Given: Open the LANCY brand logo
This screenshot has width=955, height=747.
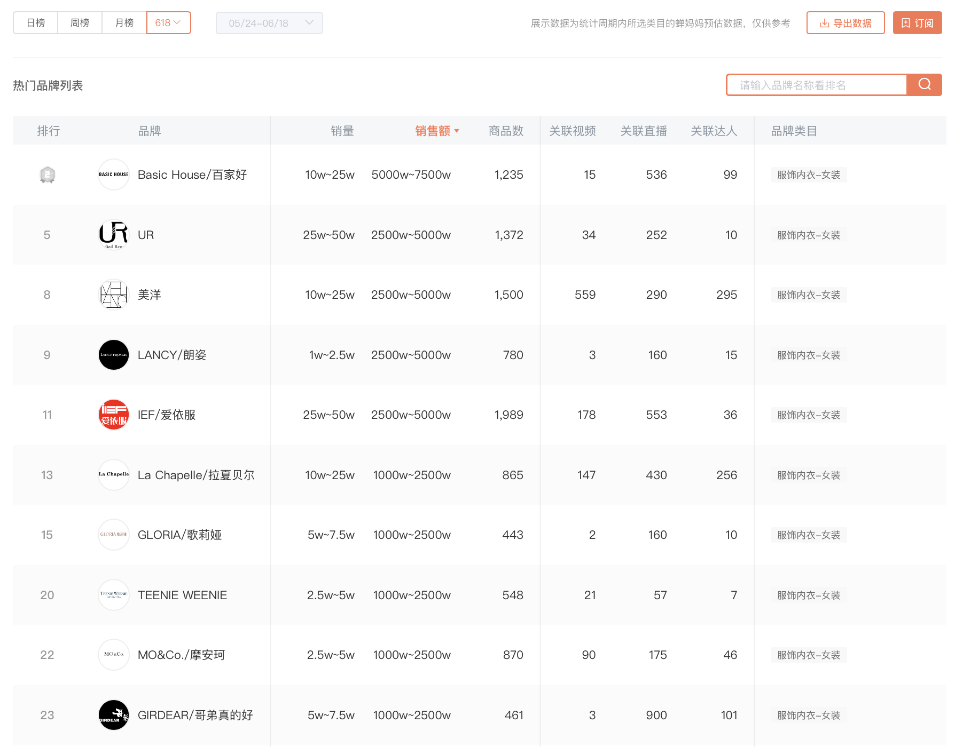Looking at the screenshot, I should coord(114,355).
